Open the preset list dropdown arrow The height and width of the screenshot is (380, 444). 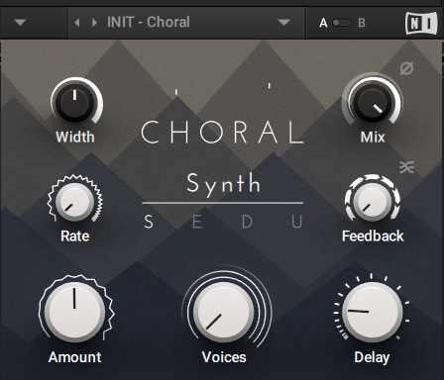click(x=283, y=23)
